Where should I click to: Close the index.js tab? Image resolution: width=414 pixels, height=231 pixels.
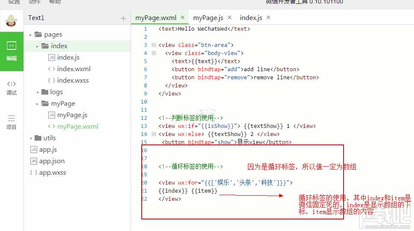(x=268, y=17)
